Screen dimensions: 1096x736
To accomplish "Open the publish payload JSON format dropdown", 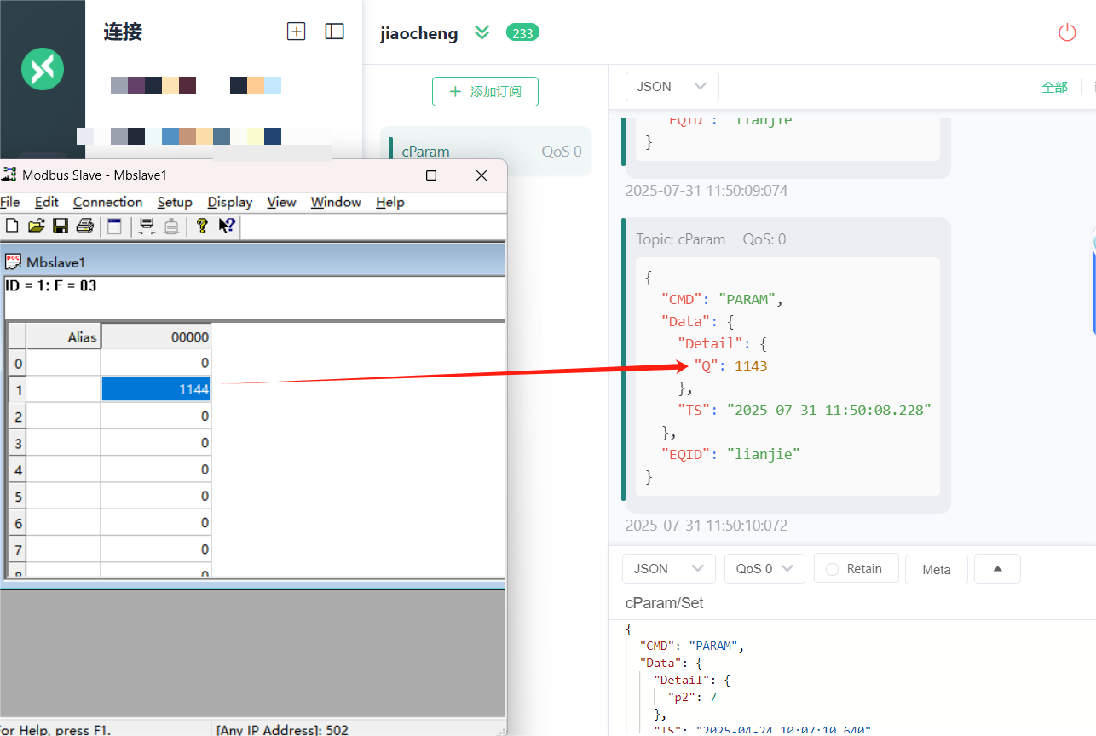I will coord(669,569).
